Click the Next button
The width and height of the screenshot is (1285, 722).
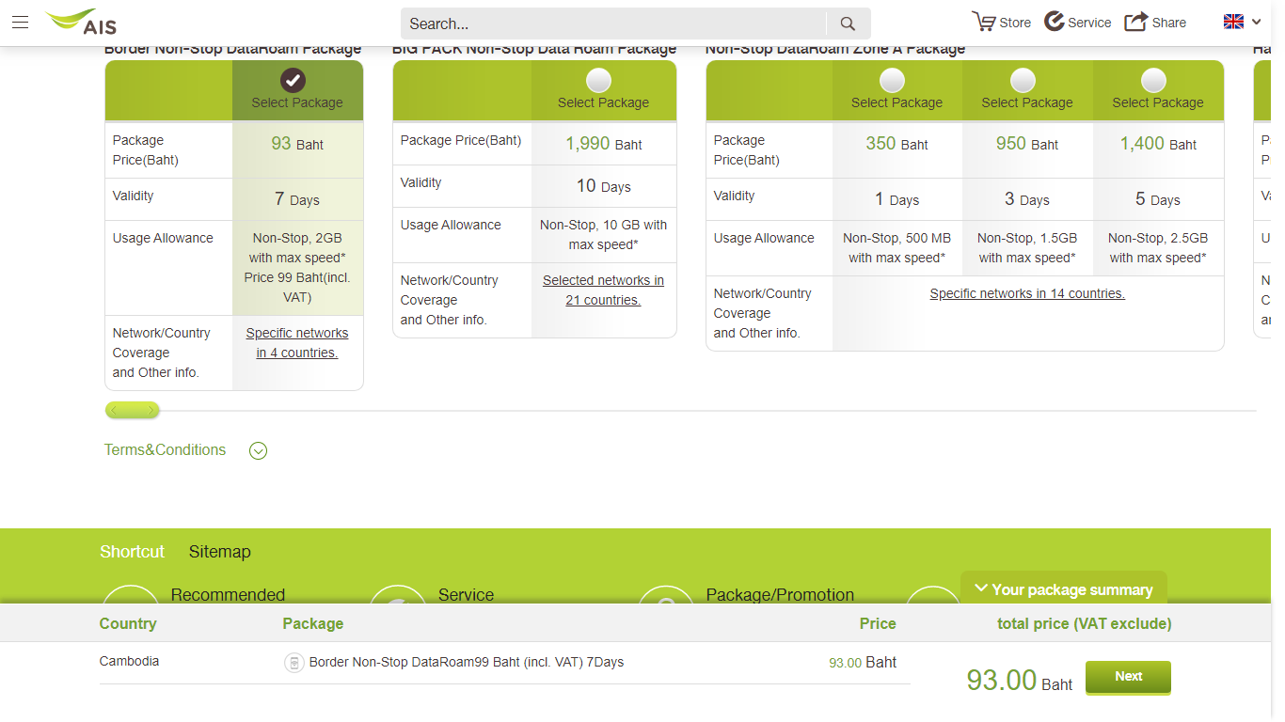(x=1128, y=677)
